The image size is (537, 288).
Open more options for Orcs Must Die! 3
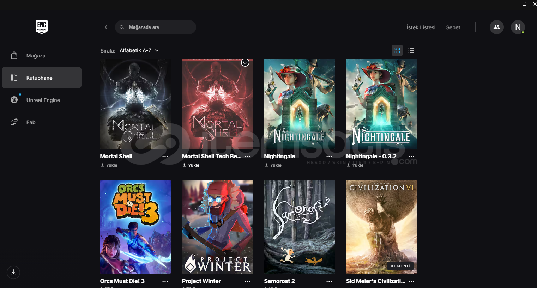[x=165, y=281]
